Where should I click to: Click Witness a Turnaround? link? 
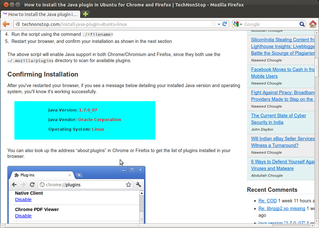[x=275, y=145]
